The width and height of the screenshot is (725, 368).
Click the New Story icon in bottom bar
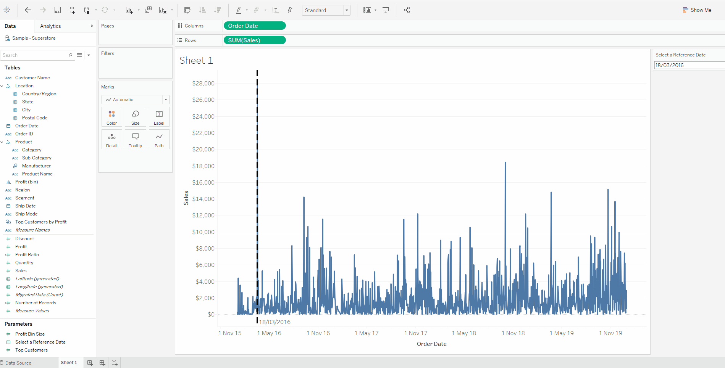click(115, 363)
